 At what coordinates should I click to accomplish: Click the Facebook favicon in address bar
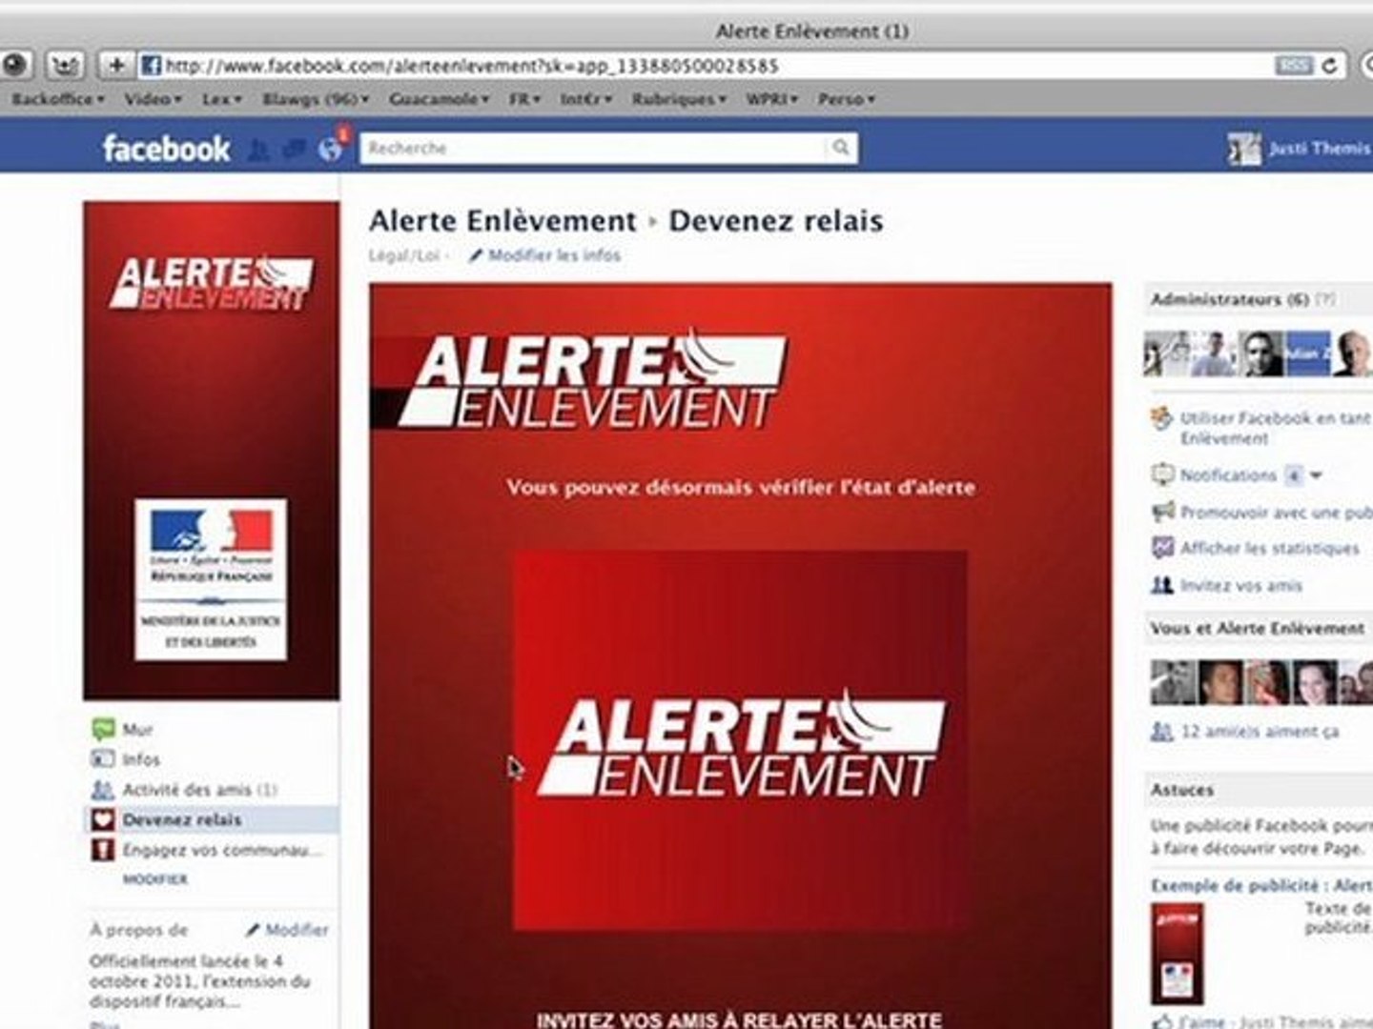point(150,66)
